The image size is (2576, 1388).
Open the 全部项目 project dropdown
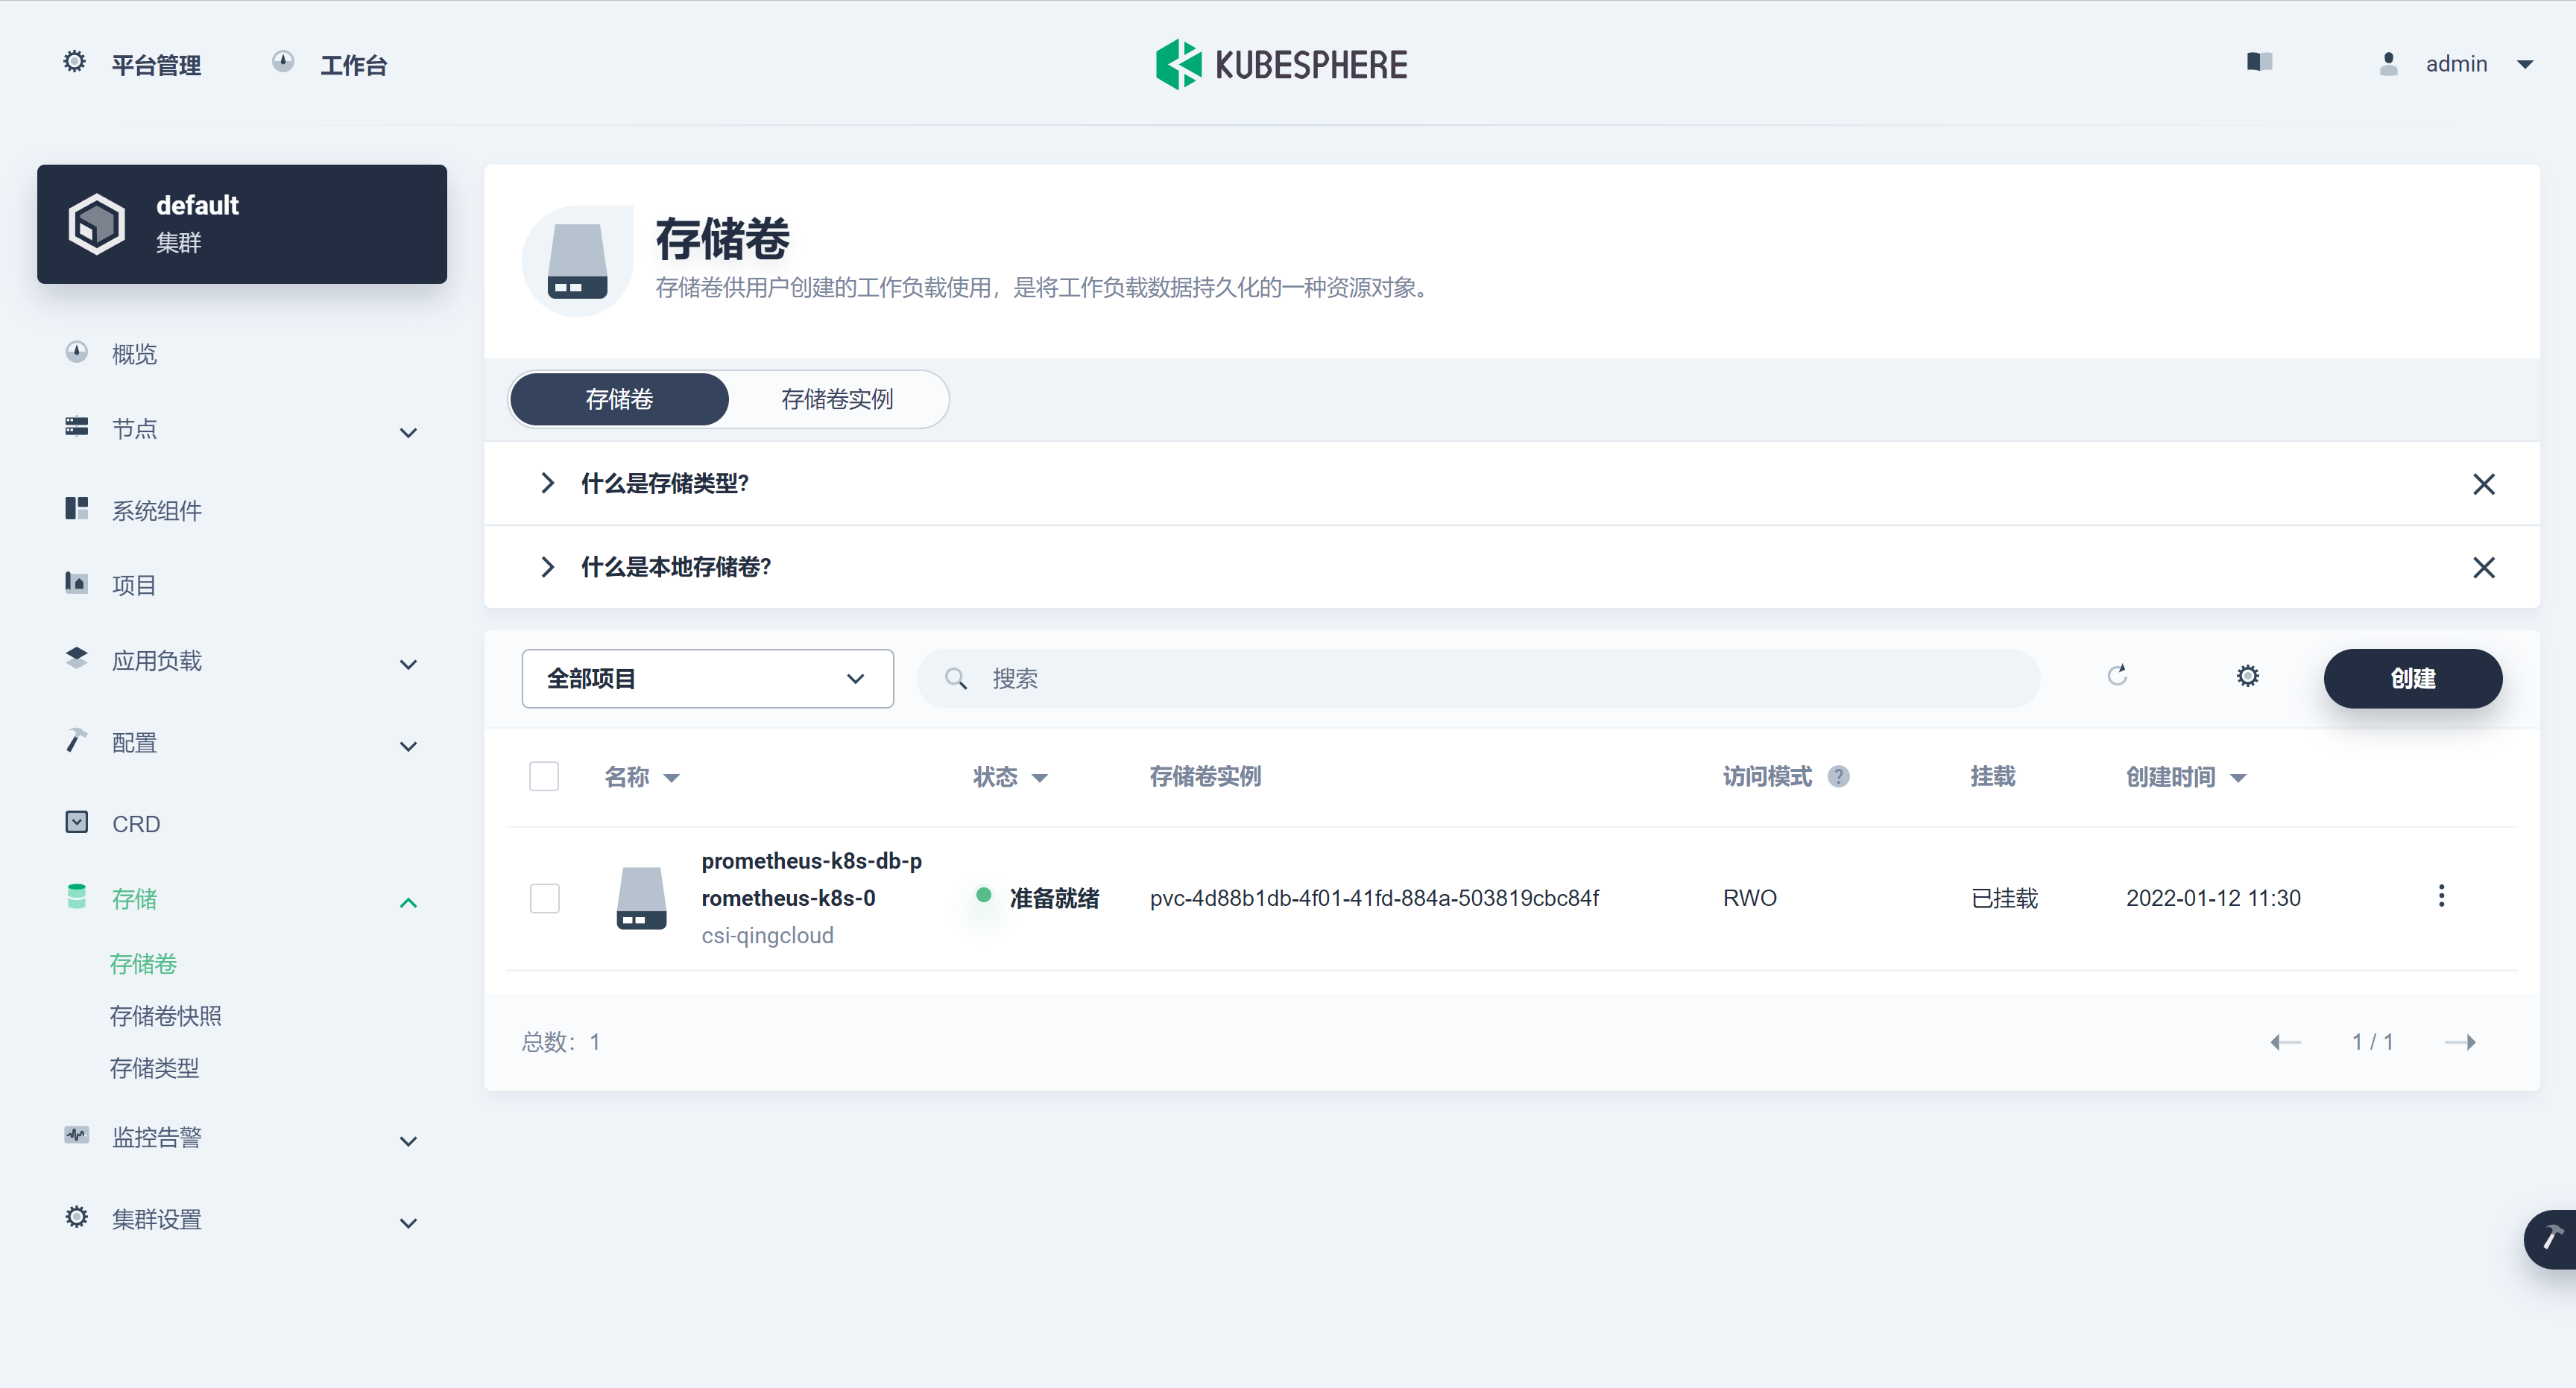point(707,677)
